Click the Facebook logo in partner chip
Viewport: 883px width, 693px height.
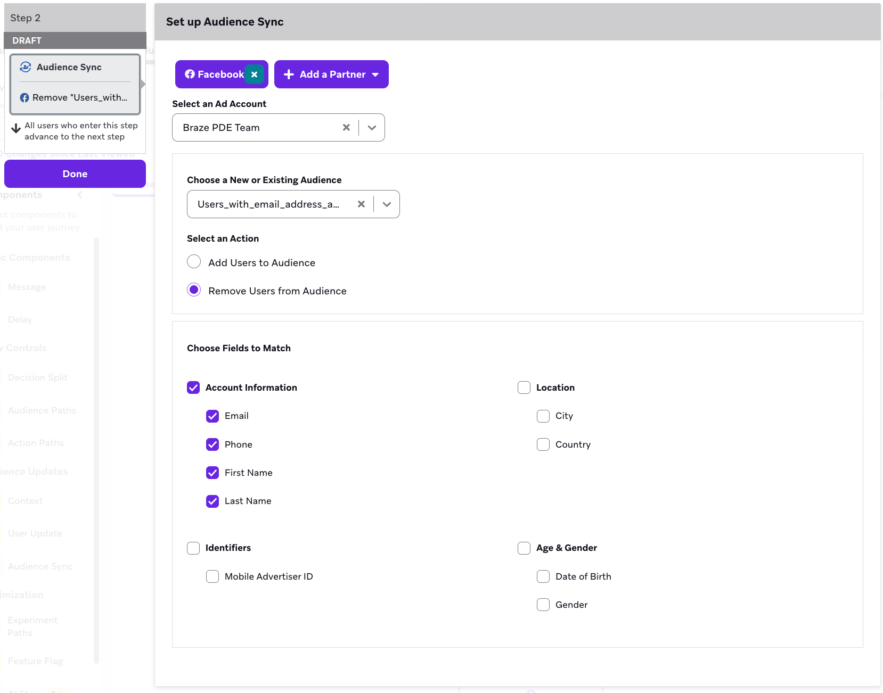coord(190,75)
